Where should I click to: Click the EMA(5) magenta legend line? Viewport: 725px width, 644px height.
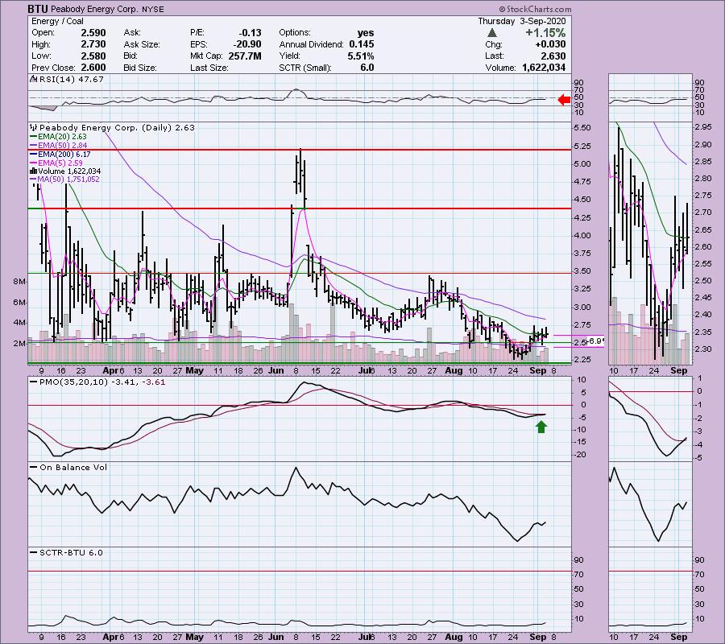pos(33,163)
